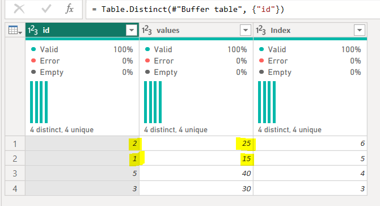This screenshot has width=380, height=206.
Task: Cancel the formula edit with the X icon
Action: [19, 9]
